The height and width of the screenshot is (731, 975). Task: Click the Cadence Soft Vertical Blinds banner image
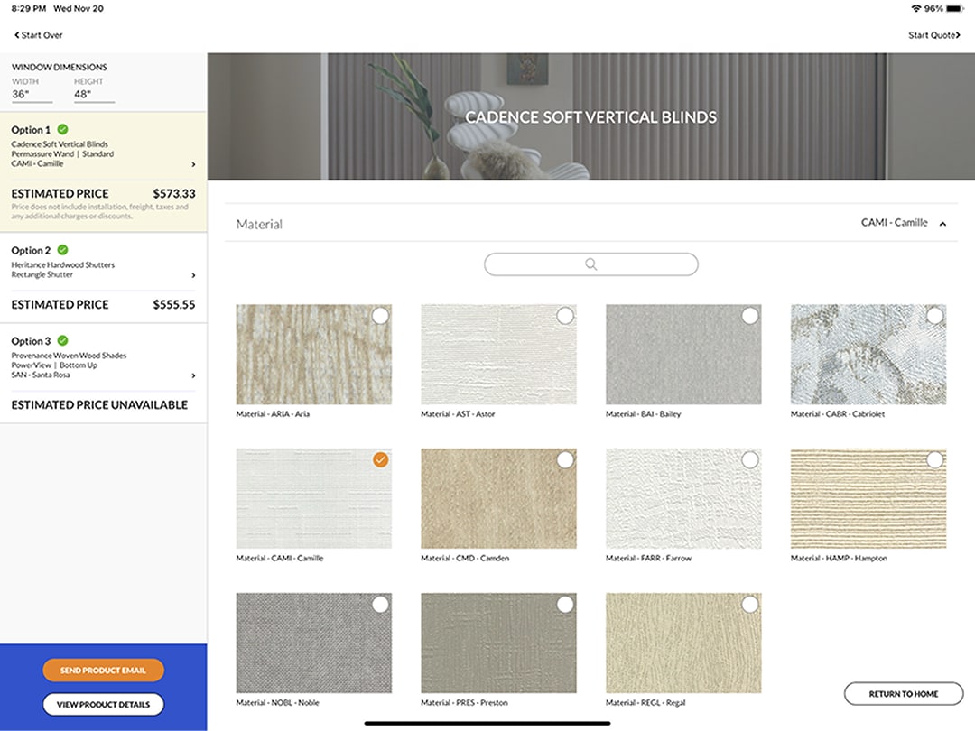(591, 116)
